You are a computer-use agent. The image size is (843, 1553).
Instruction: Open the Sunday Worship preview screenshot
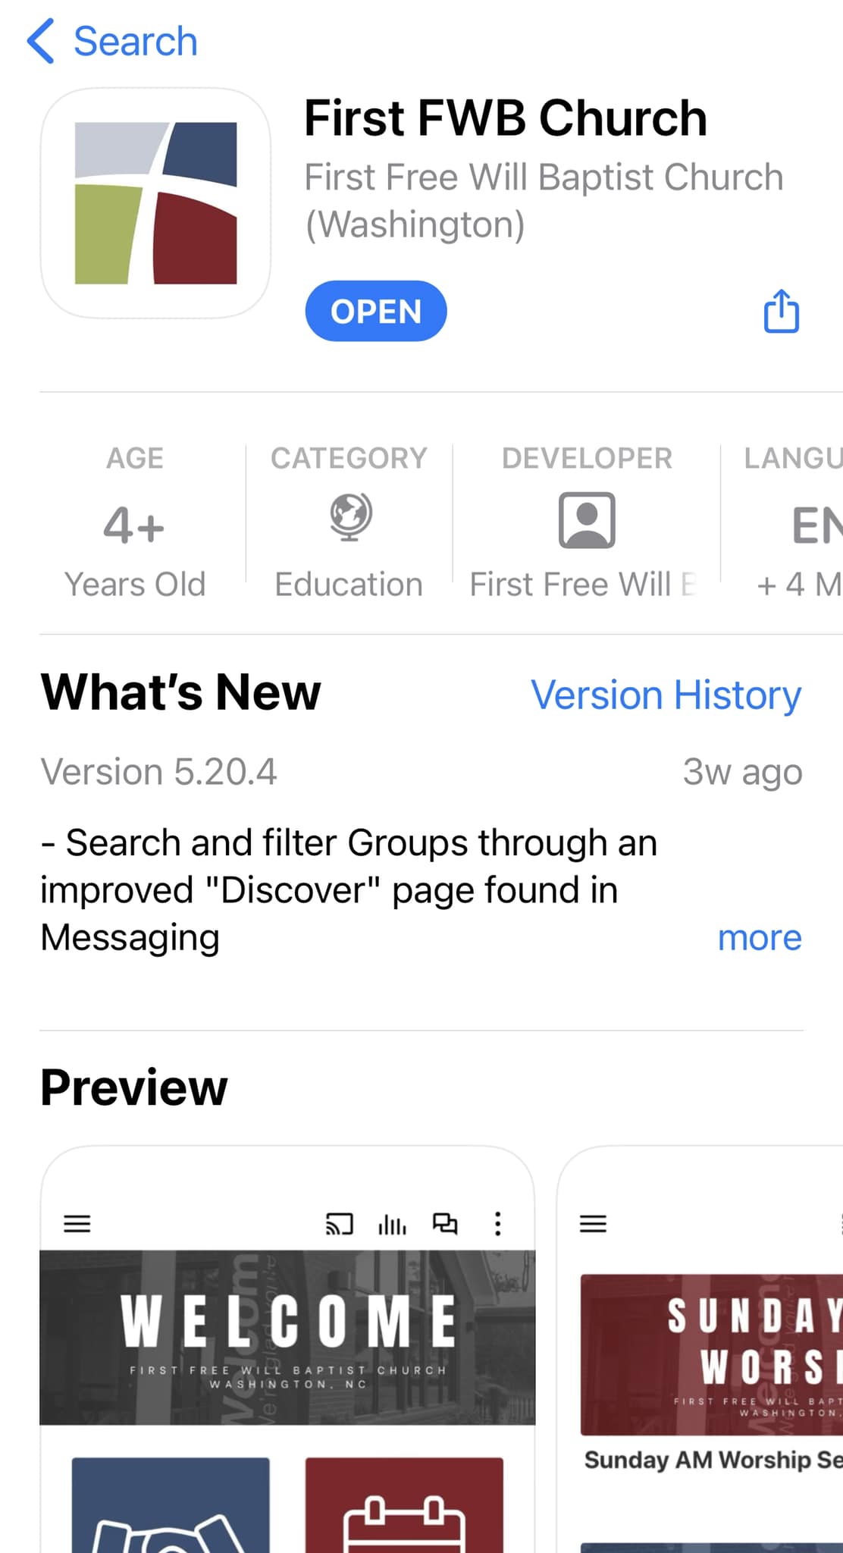click(x=700, y=1349)
